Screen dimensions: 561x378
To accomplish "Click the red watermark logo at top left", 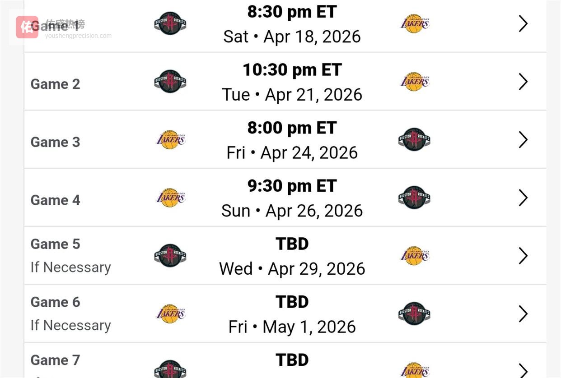I will 27,27.
